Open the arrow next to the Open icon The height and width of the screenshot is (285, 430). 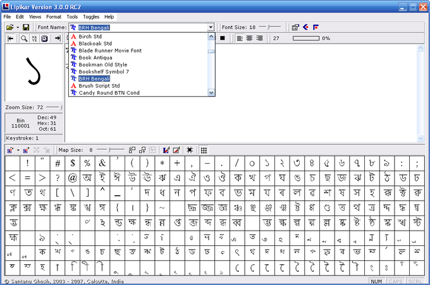pos(18,27)
